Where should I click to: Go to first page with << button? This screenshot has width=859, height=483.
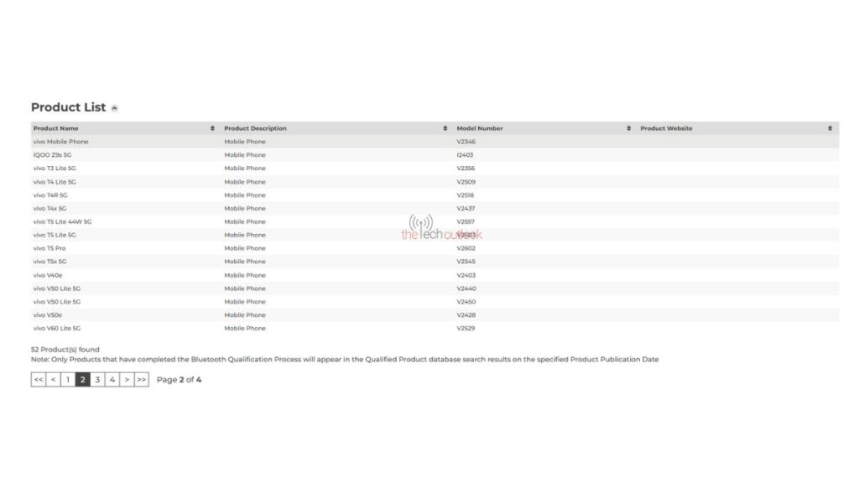[39, 380]
